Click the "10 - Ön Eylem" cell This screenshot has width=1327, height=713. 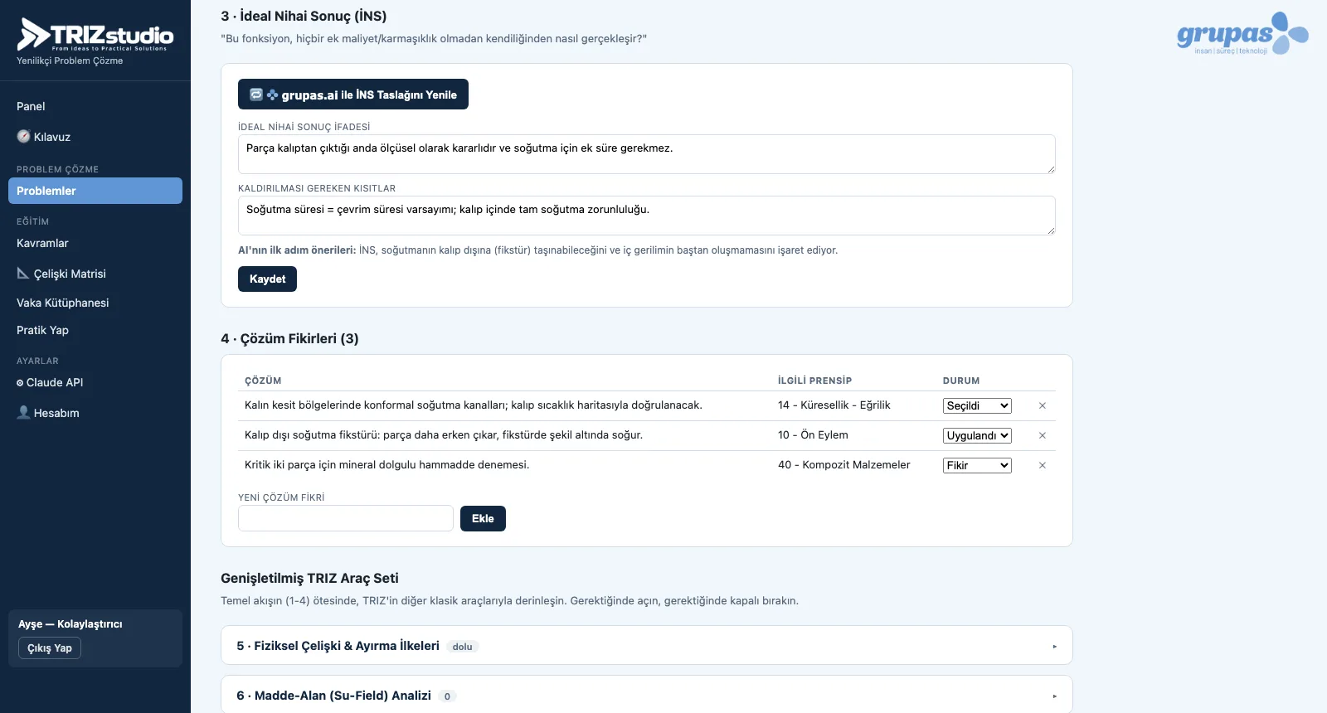[813, 435]
